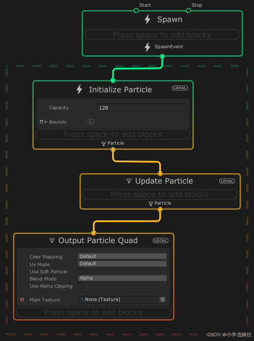Click the particle icon beside Output Particle Quad
This screenshot has height=341, width=254.
52,240
